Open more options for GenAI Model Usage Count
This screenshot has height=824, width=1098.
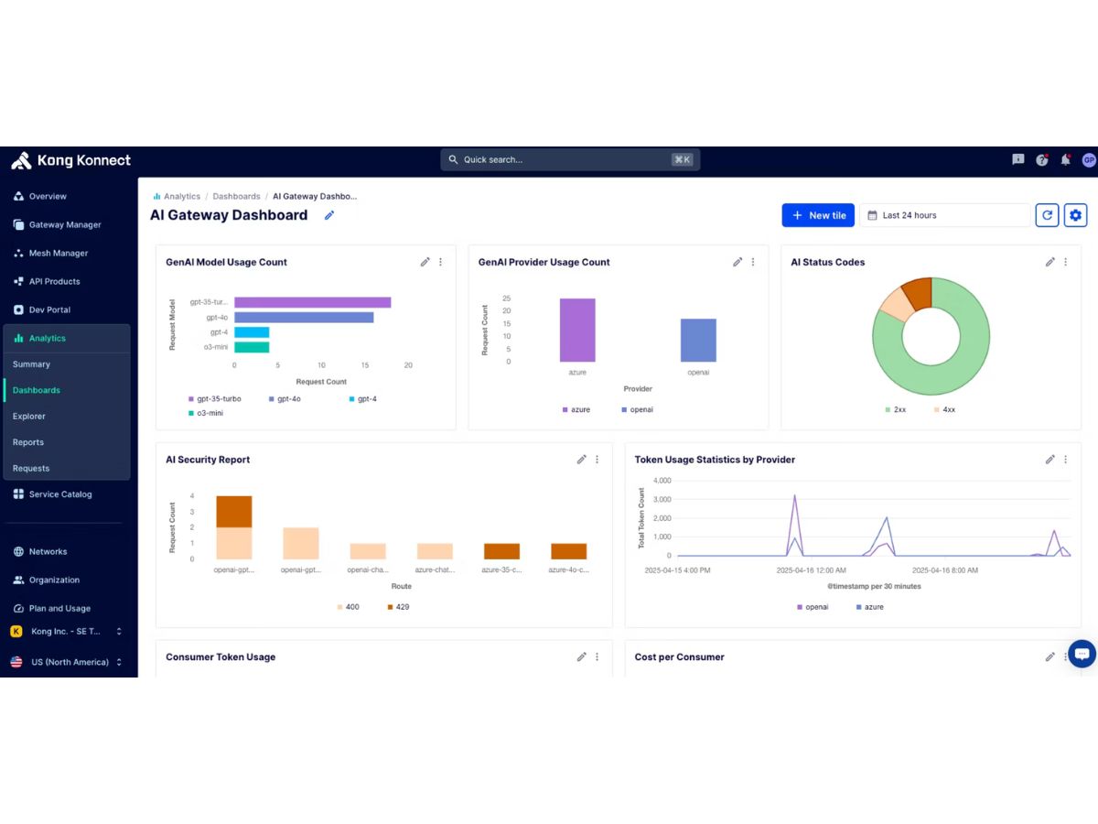click(x=440, y=262)
